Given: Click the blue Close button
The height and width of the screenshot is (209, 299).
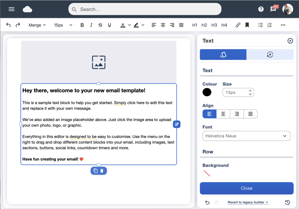Looking at the screenshot, I should (246, 188).
